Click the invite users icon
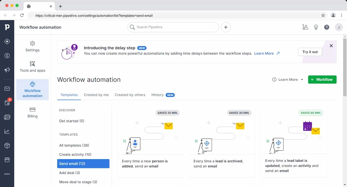The image size is (347, 187). [x=305, y=27]
